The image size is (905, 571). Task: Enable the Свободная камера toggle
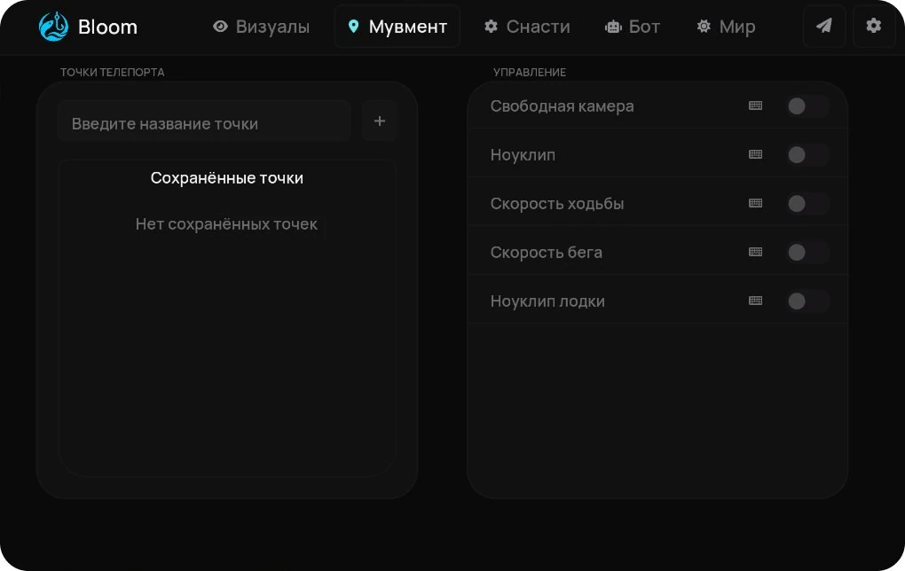[x=807, y=106]
